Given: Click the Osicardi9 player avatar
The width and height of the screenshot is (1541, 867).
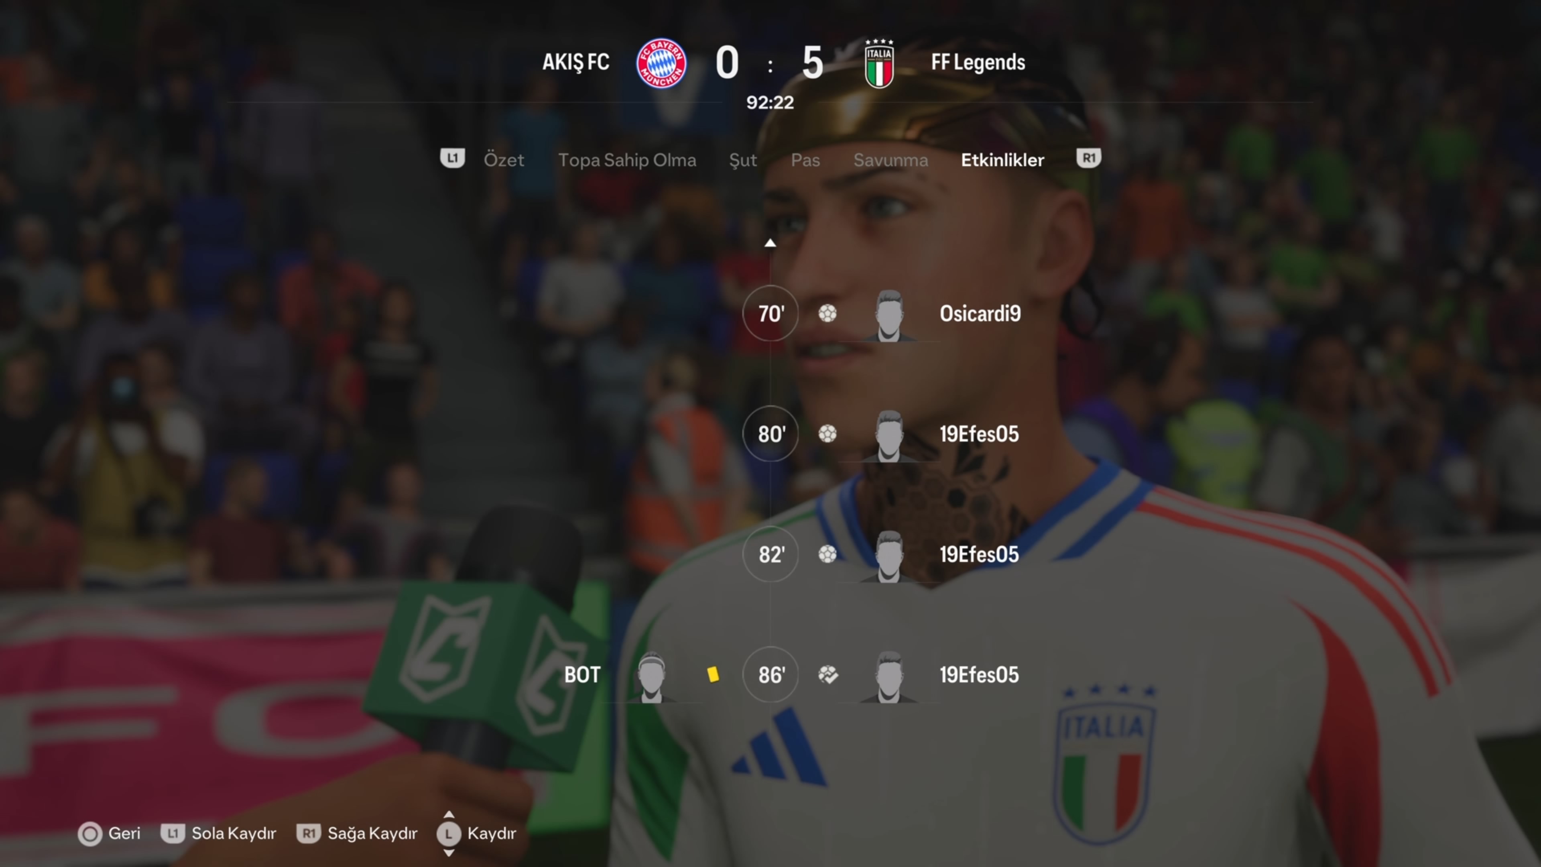Looking at the screenshot, I should [889, 315].
